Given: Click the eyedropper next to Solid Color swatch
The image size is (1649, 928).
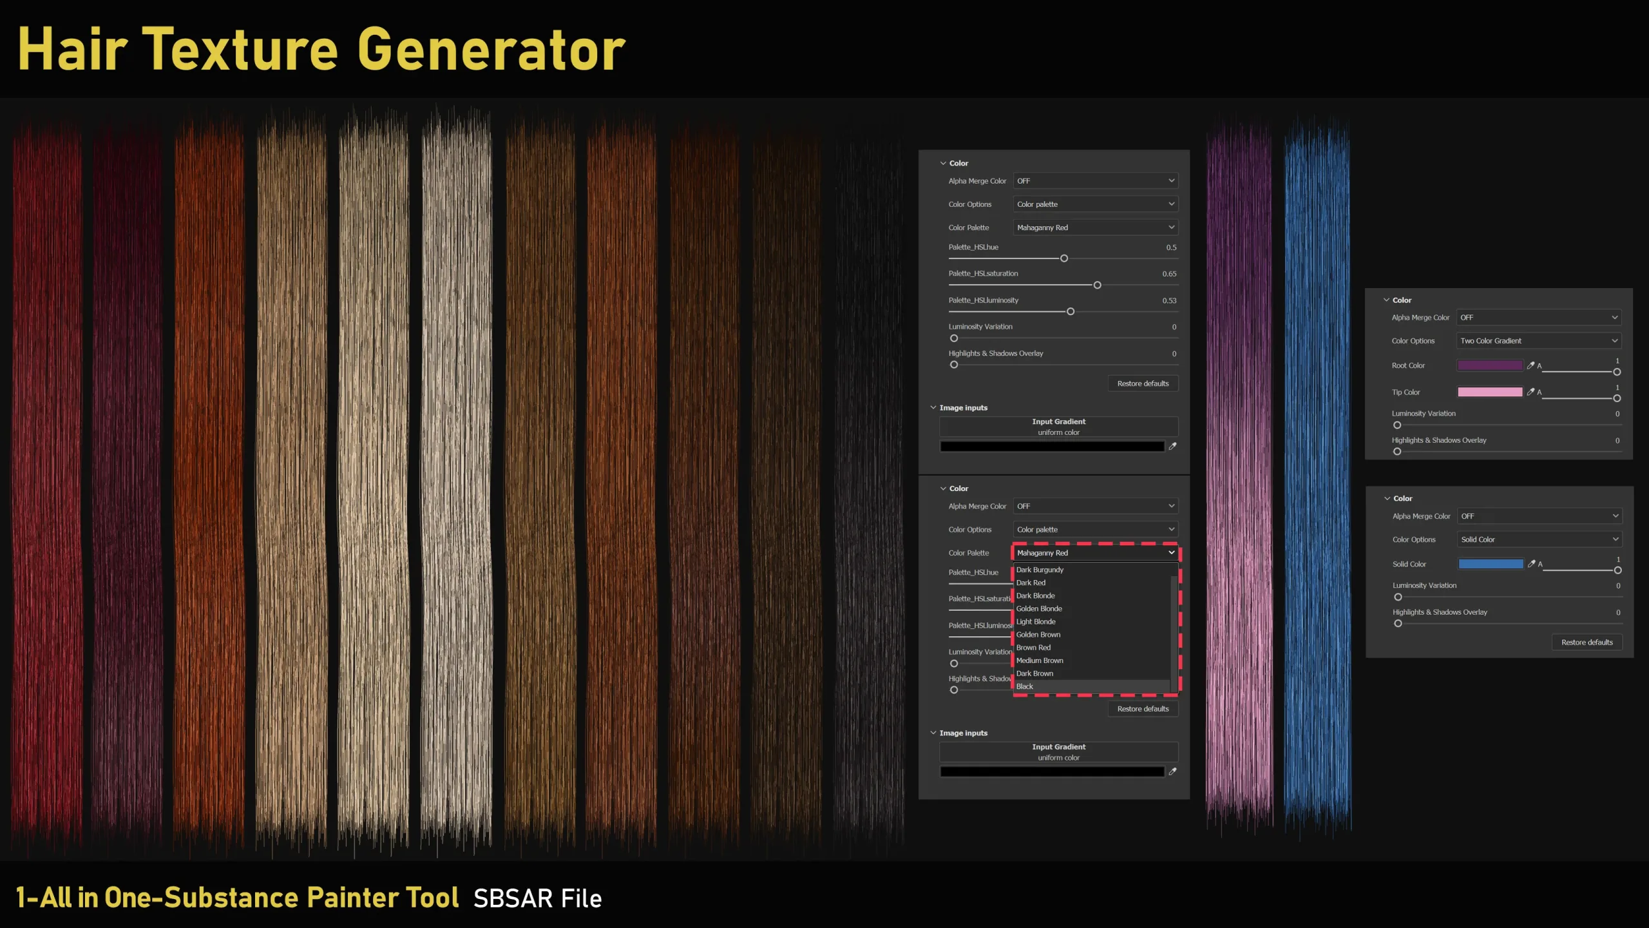Looking at the screenshot, I should click(1531, 564).
